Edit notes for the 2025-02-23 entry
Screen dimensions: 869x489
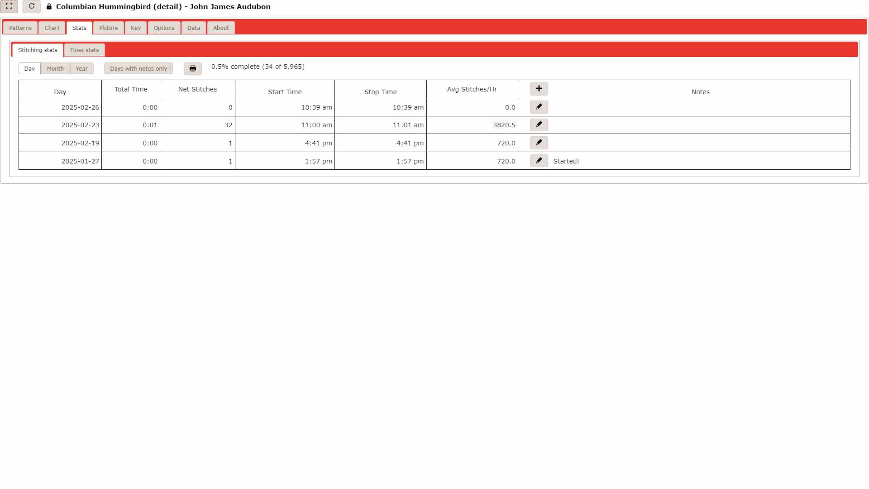[x=539, y=125]
